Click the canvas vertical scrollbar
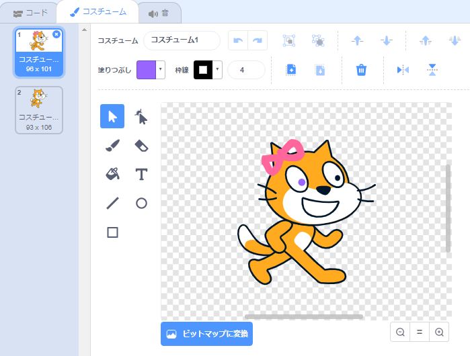The height and width of the screenshot is (356, 470). tap(448, 208)
